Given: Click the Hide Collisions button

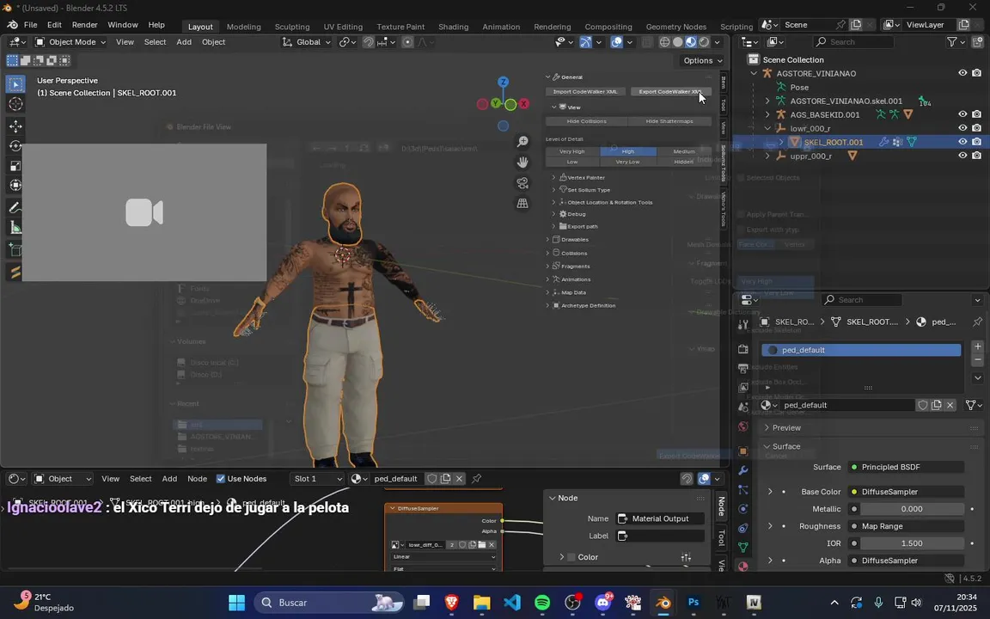Looking at the screenshot, I should [587, 121].
